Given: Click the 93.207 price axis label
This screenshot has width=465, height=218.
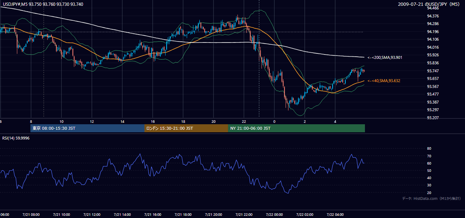Looking at the screenshot, I should pos(433,118).
